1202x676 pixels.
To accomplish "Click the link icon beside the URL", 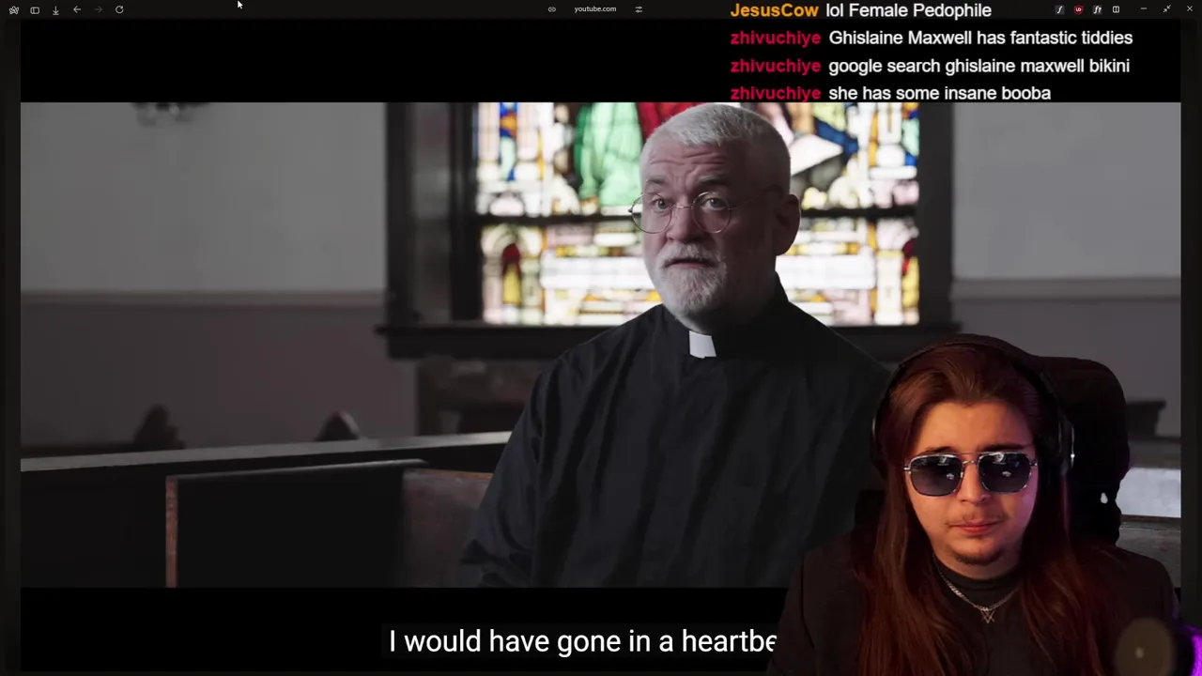I will [552, 9].
